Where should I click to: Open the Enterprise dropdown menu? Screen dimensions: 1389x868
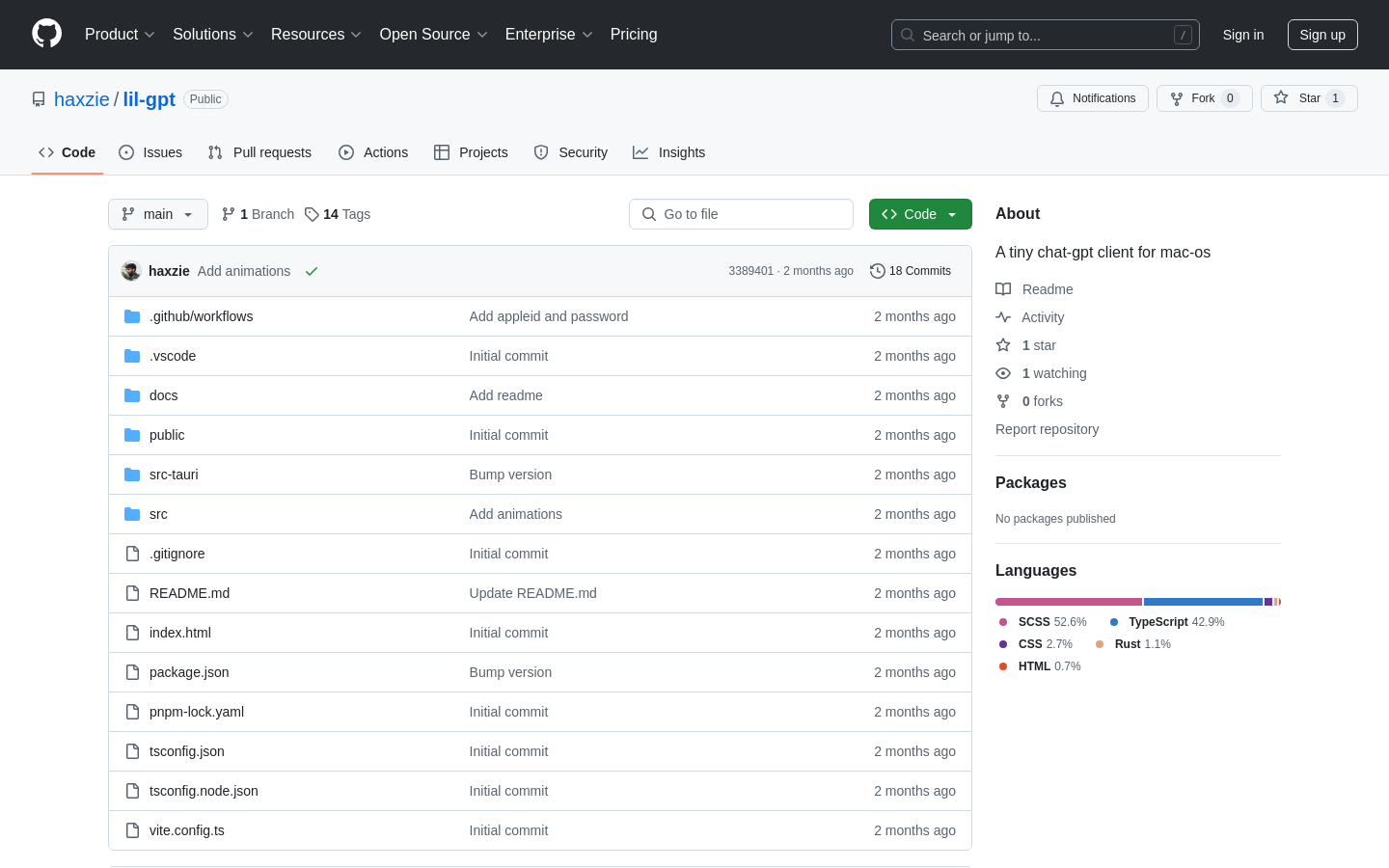pos(549,35)
